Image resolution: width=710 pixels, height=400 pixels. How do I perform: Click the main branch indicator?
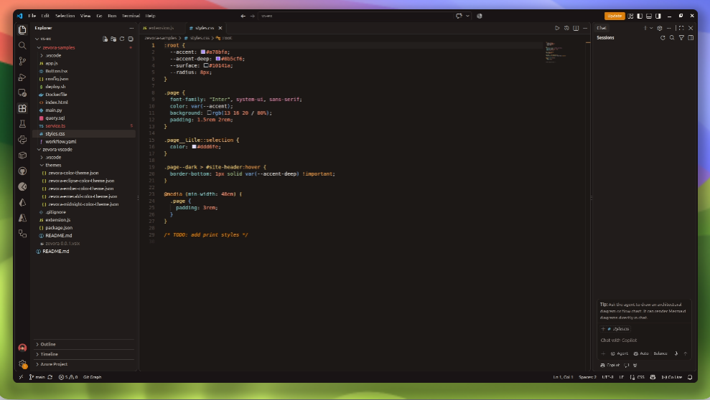point(37,377)
